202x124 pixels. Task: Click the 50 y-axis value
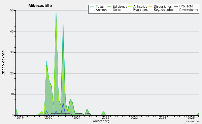point(12,10)
